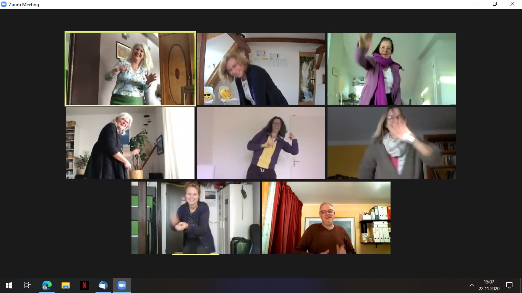Select video tile with smiley face pillows
The width and height of the screenshot is (522, 293).
[261, 69]
